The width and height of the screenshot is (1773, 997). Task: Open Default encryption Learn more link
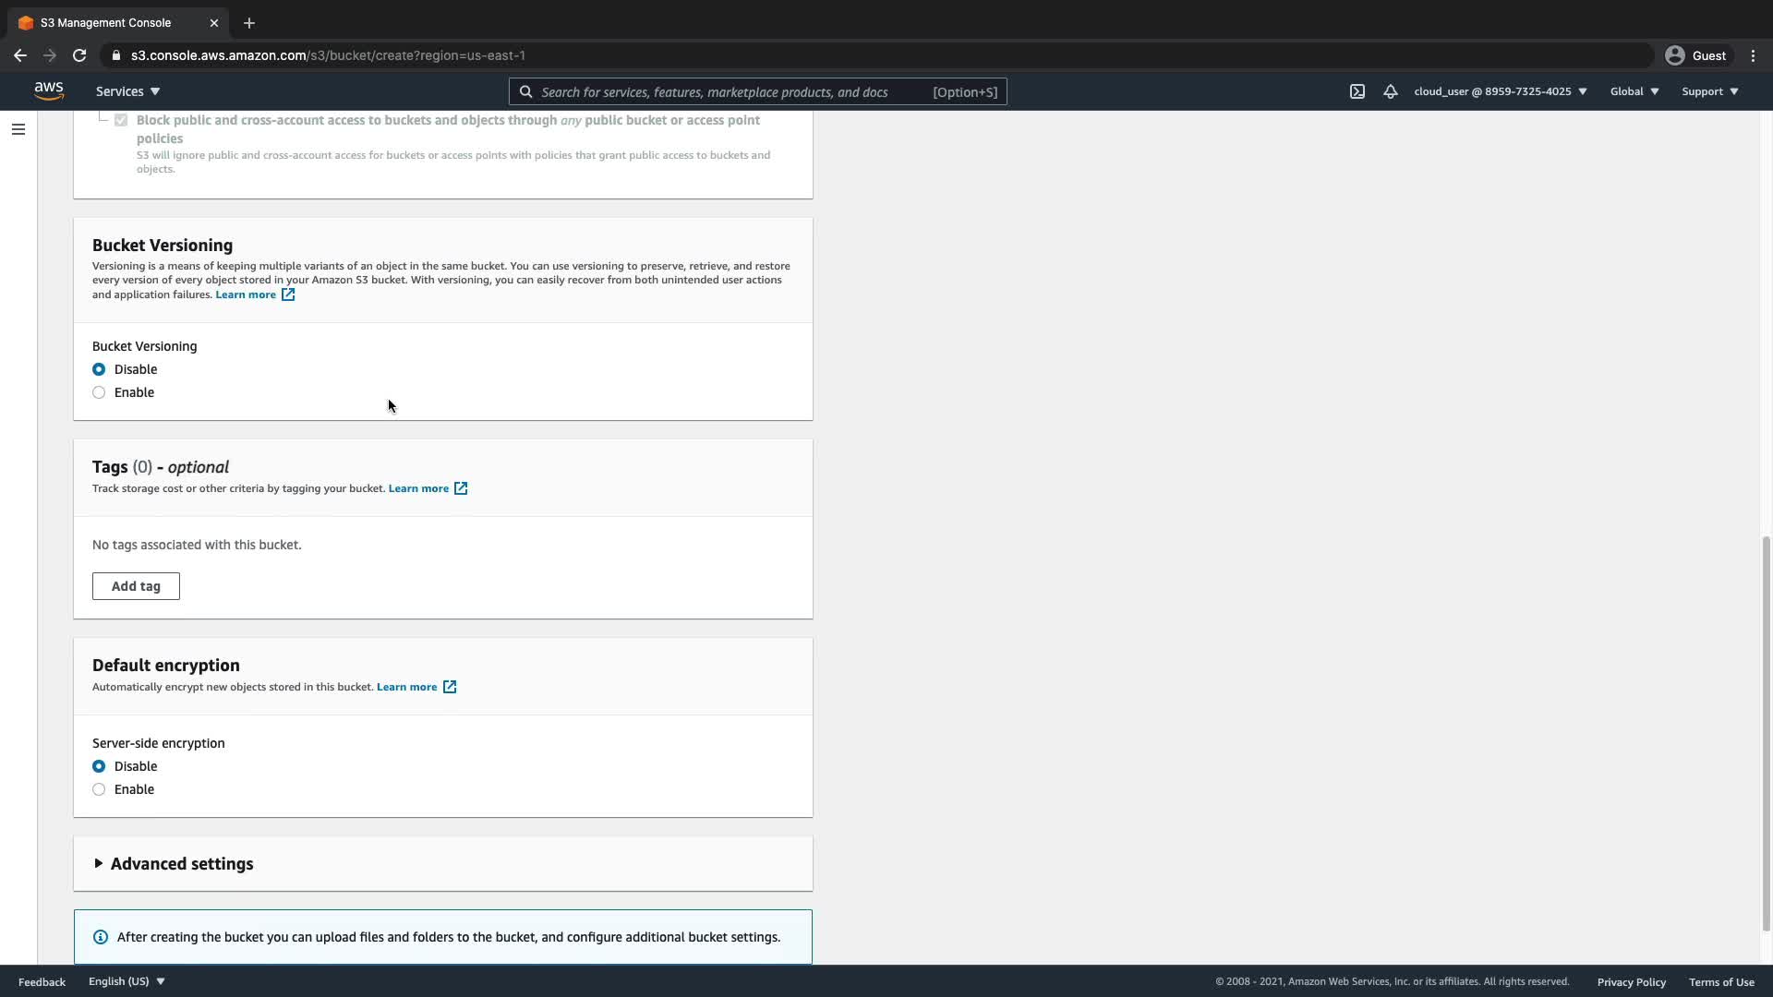407,687
